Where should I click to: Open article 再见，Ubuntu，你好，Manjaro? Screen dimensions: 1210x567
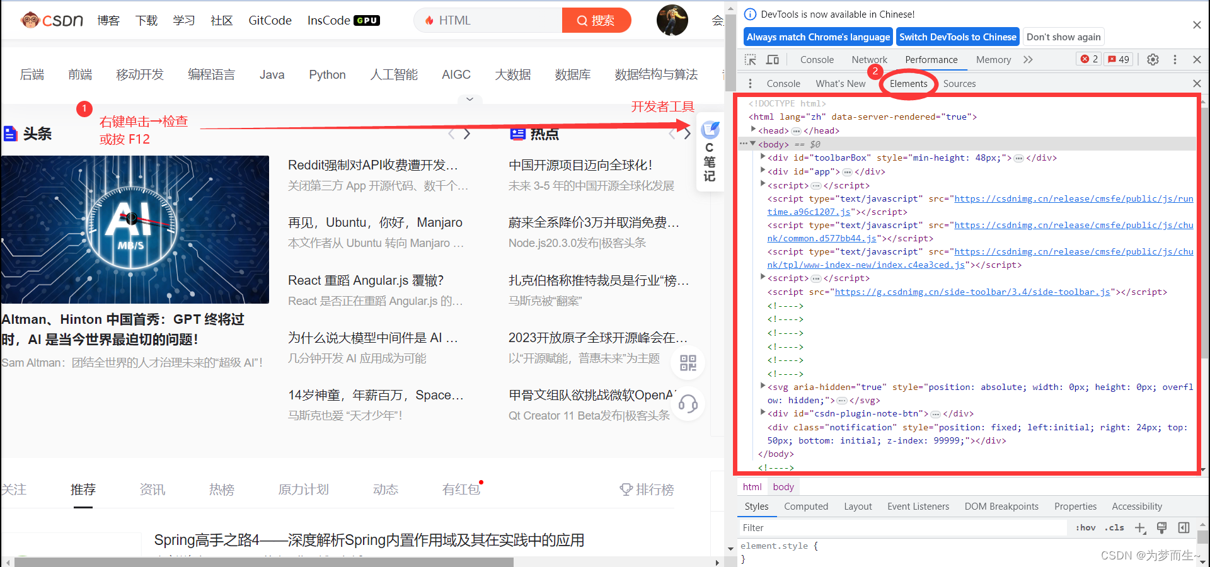tap(375, 222)
